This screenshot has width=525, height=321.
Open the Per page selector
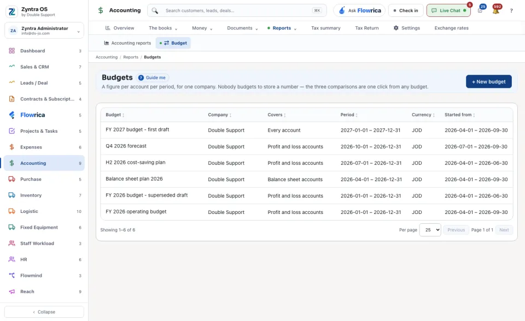coord(430,230)
